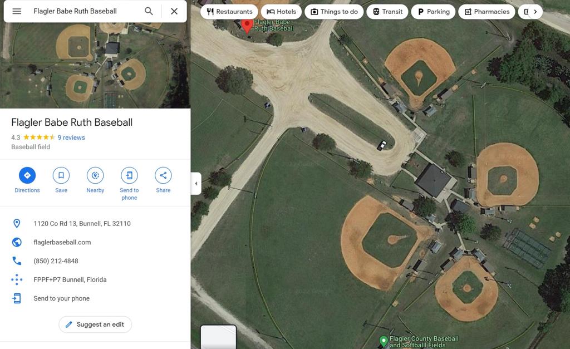Filter map by Hotels chip
The image size is (570, 349).
click(281, 12)
